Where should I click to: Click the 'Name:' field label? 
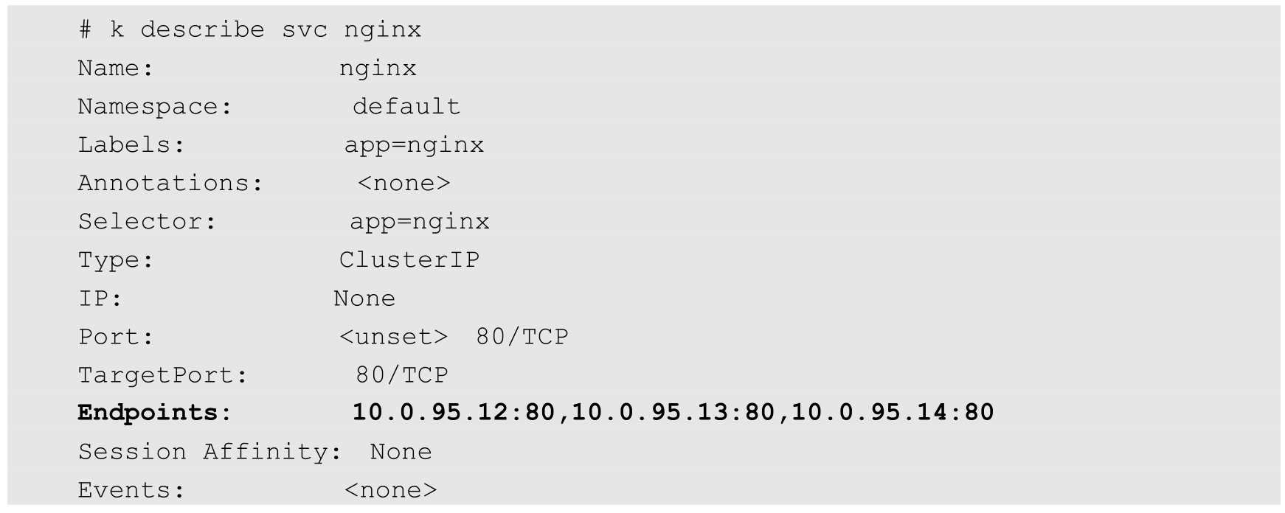[116, 69]
